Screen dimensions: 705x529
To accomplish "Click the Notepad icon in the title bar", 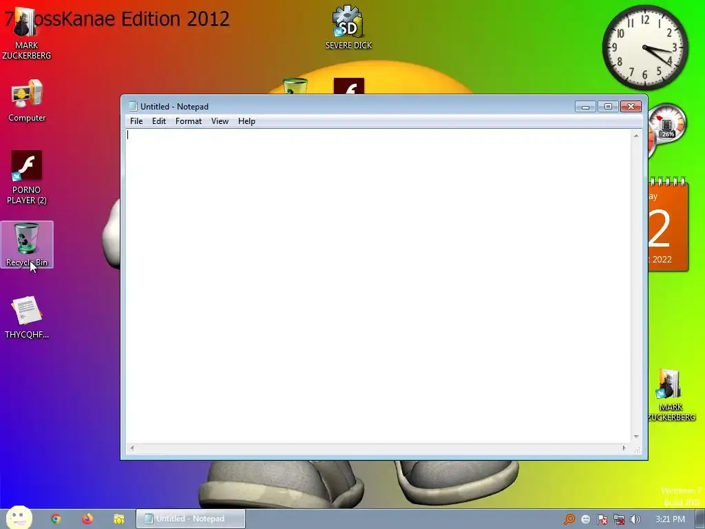I will [133, 106].
